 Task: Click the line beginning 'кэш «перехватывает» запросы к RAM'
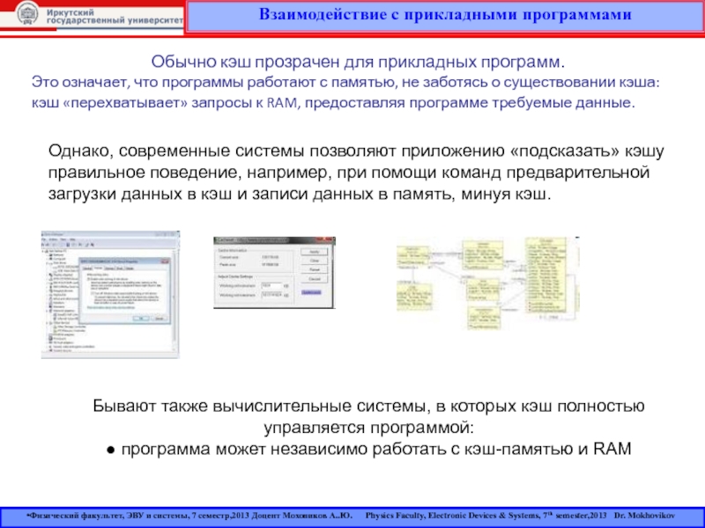pos(333,103)
